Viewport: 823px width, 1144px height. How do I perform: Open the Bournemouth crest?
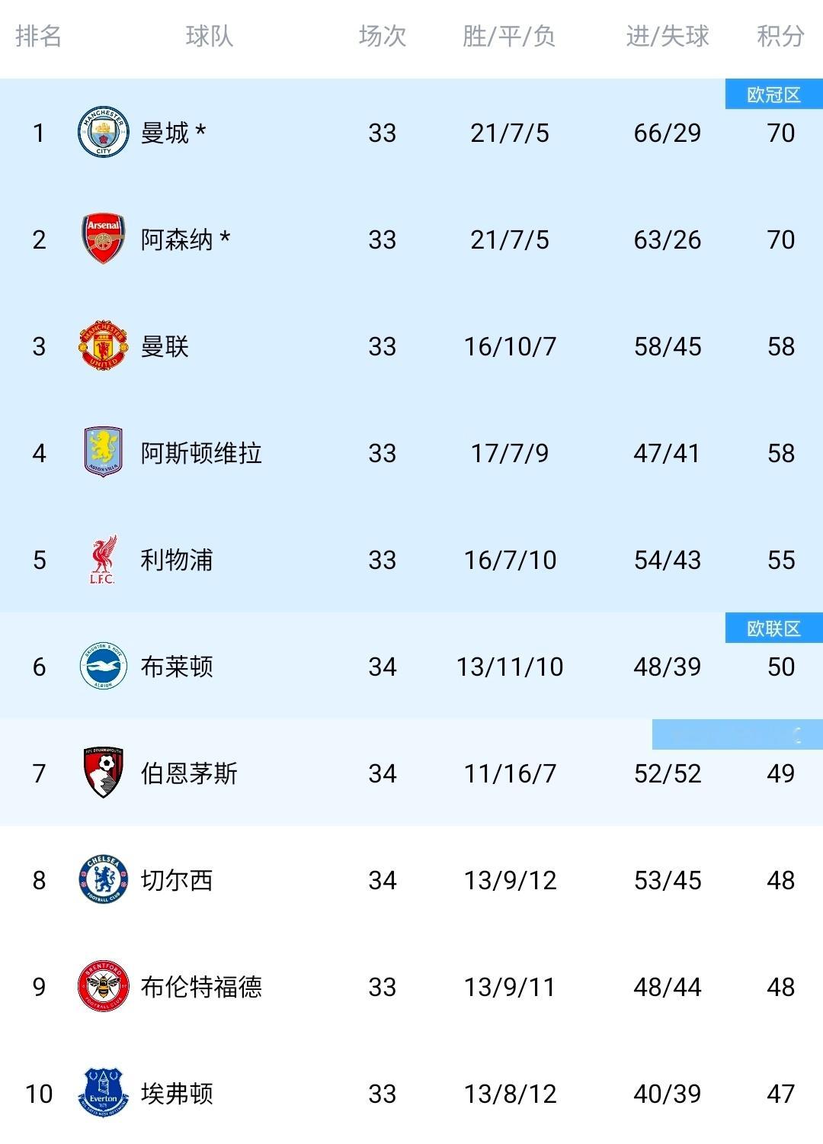[x=103, y=773]
